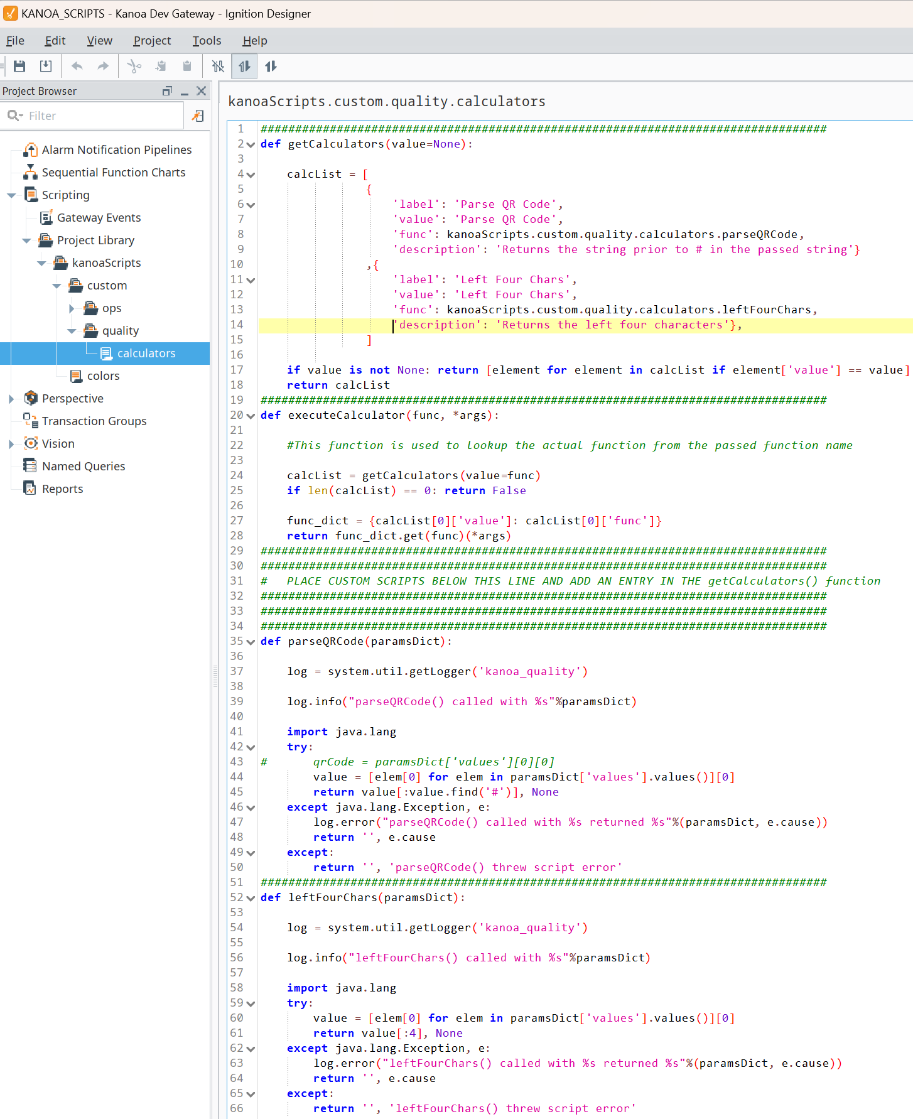Collapse the kanoaScripts folder arrow
This screenshot has width=913, height=1119.
[41, 263]
